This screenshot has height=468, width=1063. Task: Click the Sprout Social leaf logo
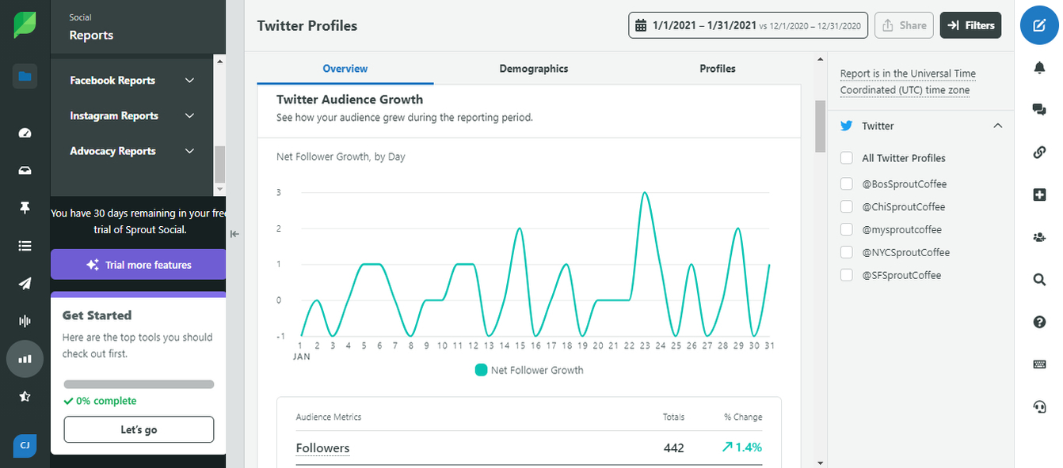(25, 25)
